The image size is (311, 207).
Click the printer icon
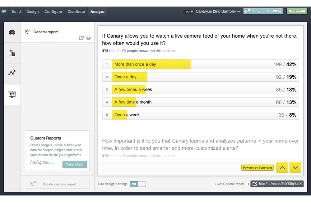click(x=88, y=38)
